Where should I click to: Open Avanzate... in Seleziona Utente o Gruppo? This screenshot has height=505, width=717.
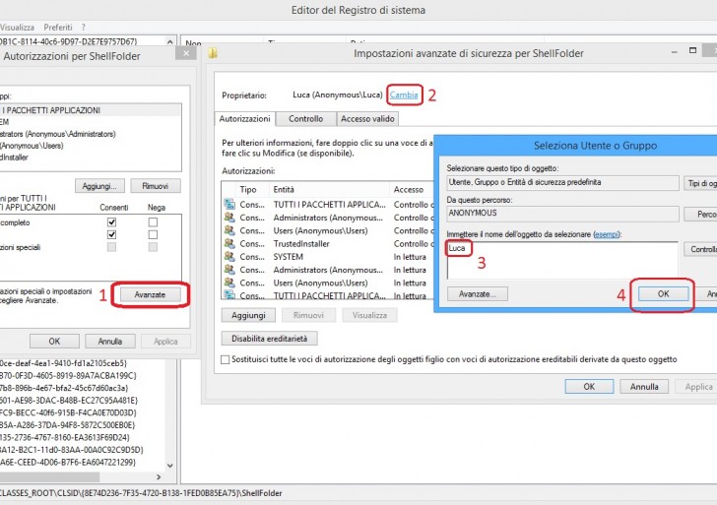pyautogui.click(x=478, y=294)
